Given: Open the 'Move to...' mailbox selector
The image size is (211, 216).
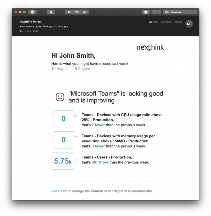Looking at the screenshot, I should click(180, 12).
